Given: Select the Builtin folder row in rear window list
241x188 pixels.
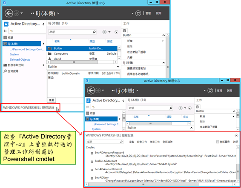Looking at the screenshot, I should point(82,48).
